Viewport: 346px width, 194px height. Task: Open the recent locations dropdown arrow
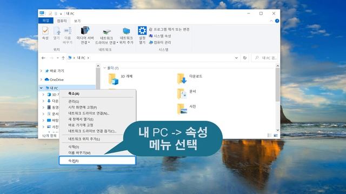(x=58, y=58)
